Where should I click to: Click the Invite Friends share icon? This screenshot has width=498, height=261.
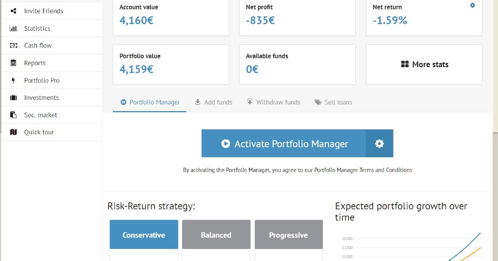pos(14,10)
